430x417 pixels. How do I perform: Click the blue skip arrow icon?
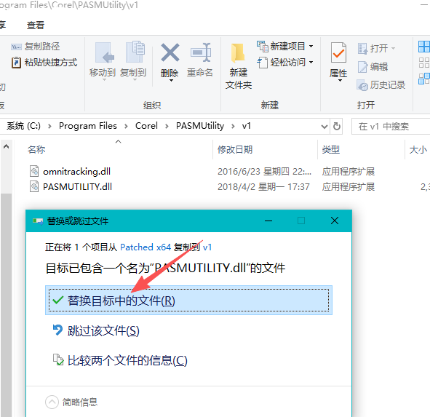(57, 330)
